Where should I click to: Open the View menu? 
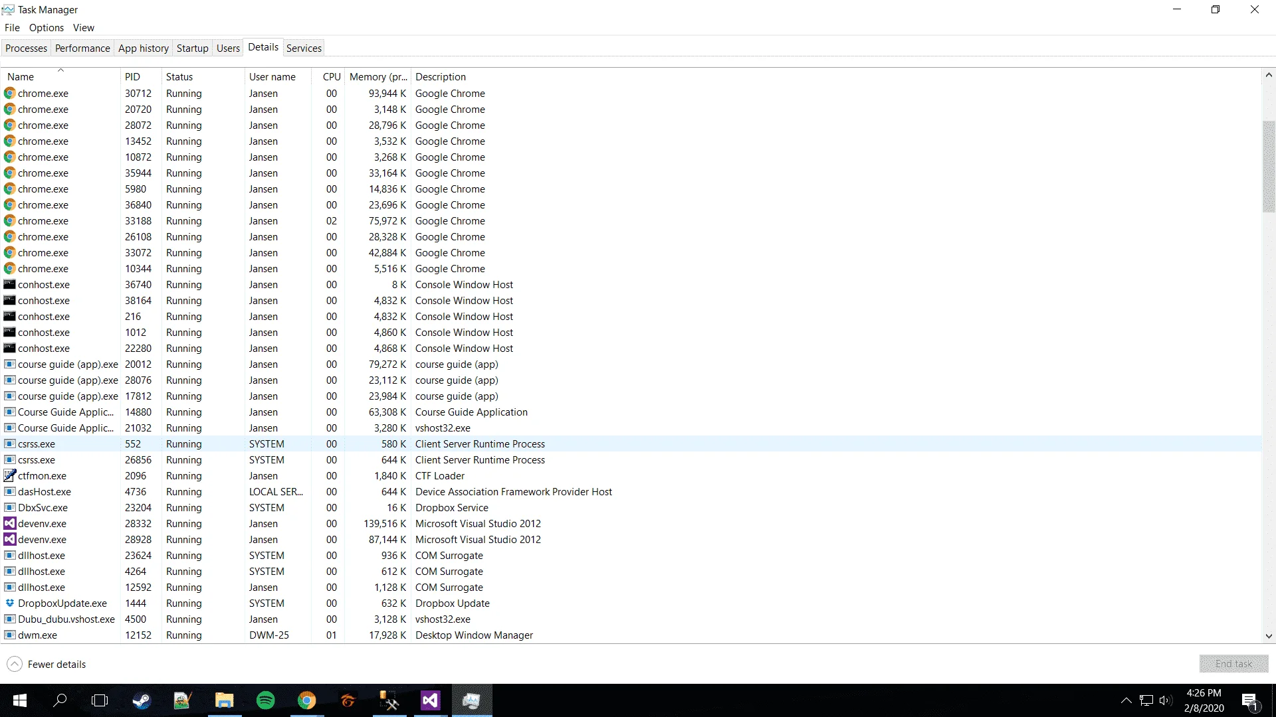click(x=84, y=28)
